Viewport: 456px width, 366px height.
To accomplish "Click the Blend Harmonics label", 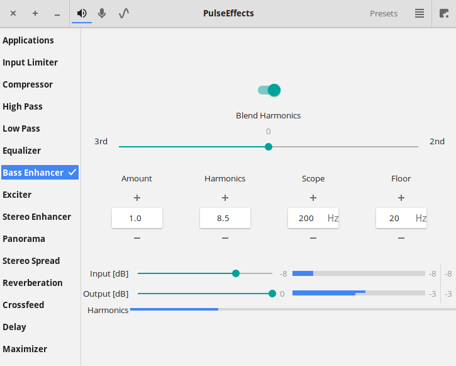I will pyautogui.click(x=268, y=115).
